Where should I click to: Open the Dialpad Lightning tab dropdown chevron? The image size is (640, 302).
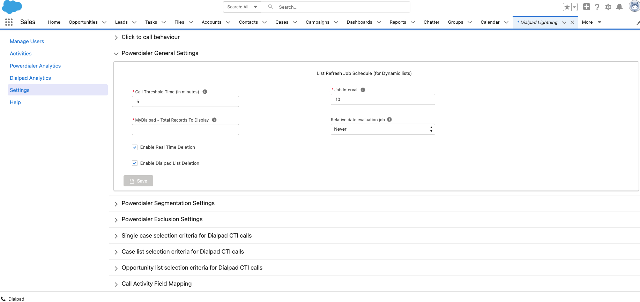(564, 22)
